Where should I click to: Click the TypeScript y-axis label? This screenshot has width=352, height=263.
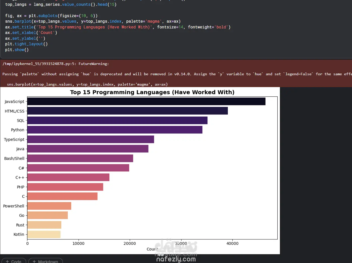[14, 139]
